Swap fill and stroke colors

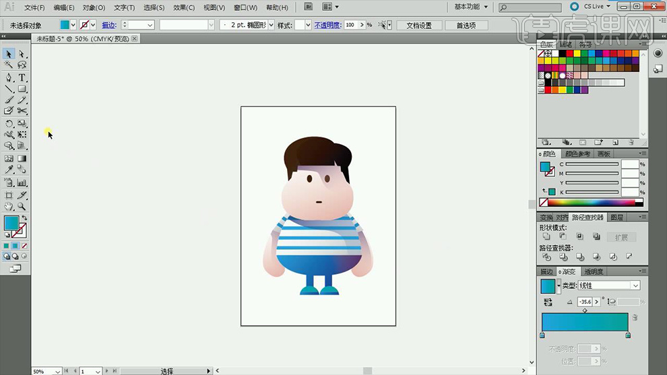click(x=25, y=217)
